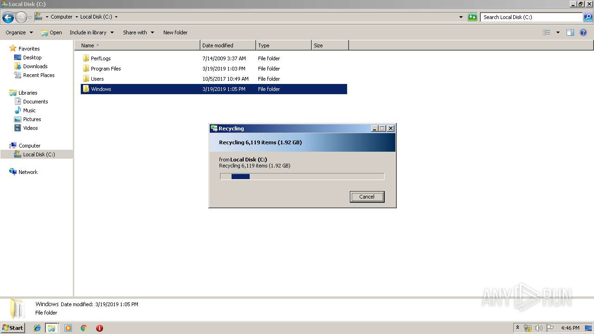Click the Recycling progress bar
This screenshot has width=594, height=334.
302,176
